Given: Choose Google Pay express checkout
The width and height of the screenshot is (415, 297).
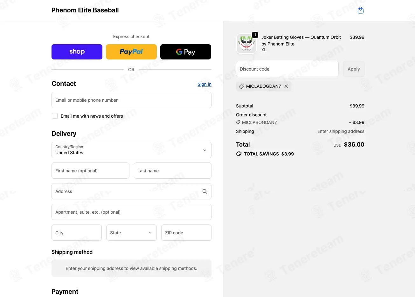Looking at the screenshot, I should (x=186, y=52).
